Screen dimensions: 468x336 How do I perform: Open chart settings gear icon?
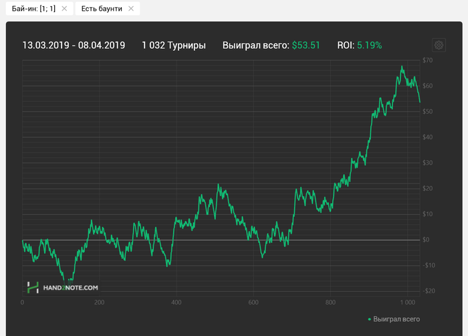(x=439, y=45)
